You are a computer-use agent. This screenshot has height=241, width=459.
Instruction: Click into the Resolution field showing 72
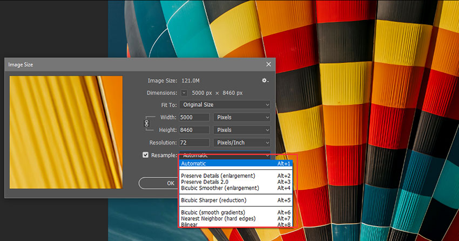[194, 142]
